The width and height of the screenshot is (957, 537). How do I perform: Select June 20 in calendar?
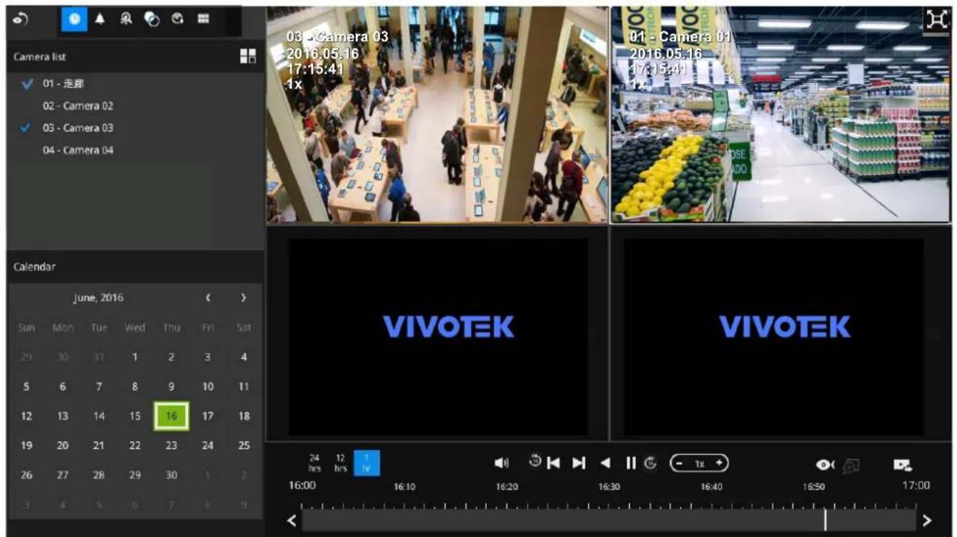click(62, 445)
